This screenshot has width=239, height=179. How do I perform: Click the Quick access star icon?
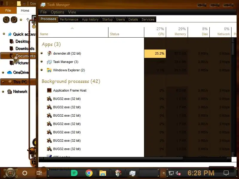[10, 34]
